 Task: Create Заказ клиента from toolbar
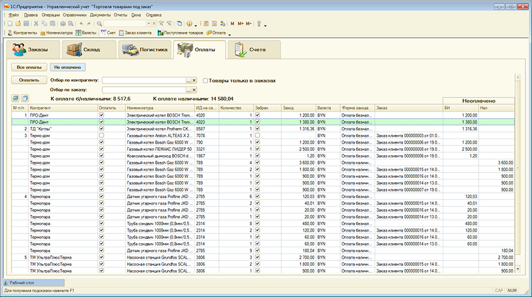[x=135, y=32]
